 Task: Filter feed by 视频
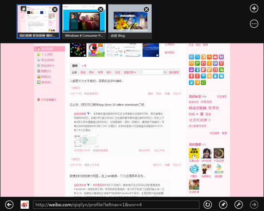100,72
